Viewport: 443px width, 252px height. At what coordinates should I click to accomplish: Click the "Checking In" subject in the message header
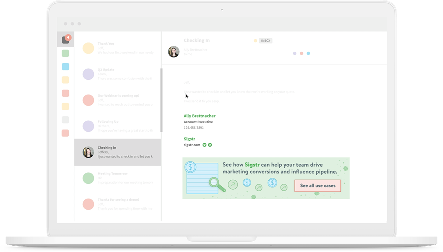pos(197,41)
